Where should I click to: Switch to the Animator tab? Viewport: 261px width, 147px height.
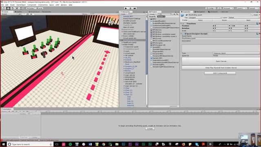47,12
